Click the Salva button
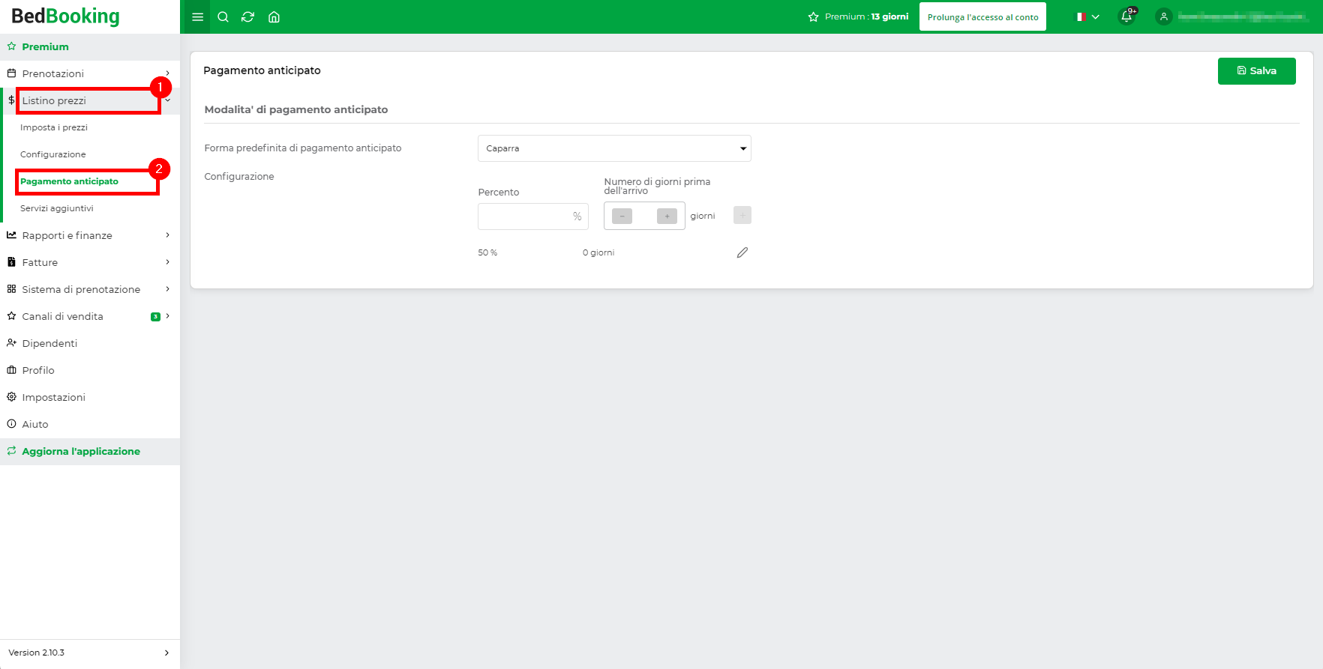Image resolution: width=1323 pixels, height=669 pixels. pyautogui.click(x=1256, y=70)
